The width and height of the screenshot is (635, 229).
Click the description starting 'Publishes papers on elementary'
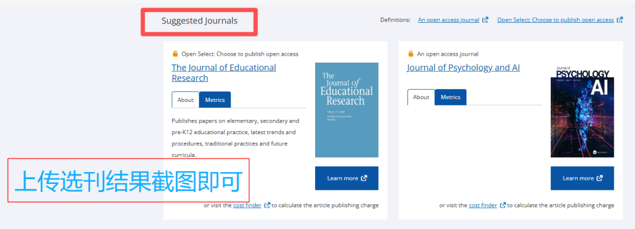235,138
